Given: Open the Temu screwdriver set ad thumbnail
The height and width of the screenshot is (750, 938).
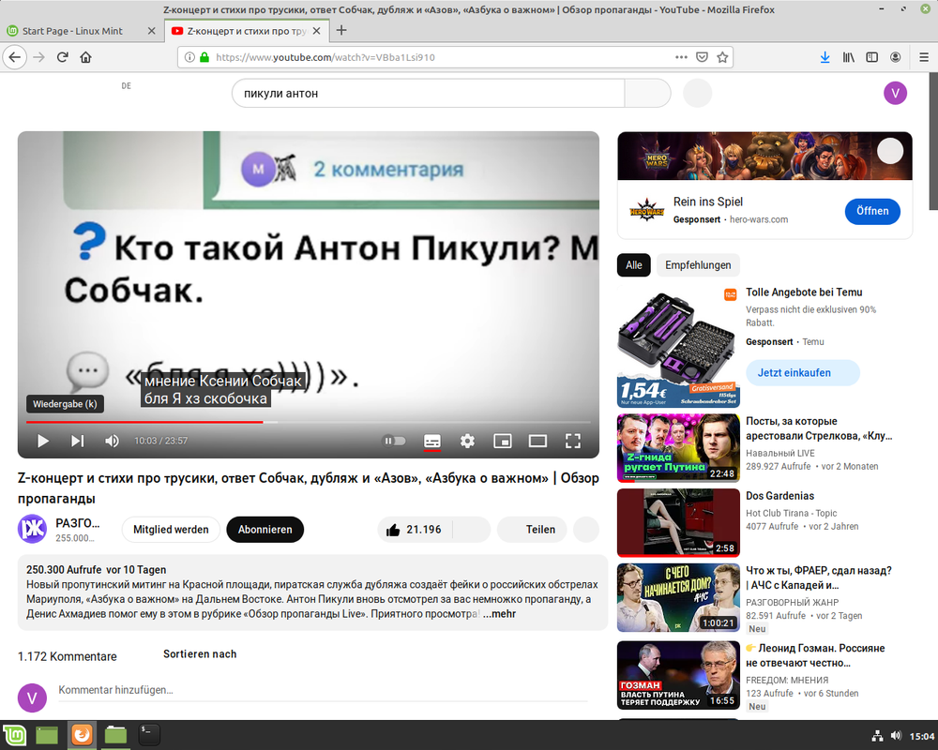Looking at the screenshot, I should [x=678, y=347].
